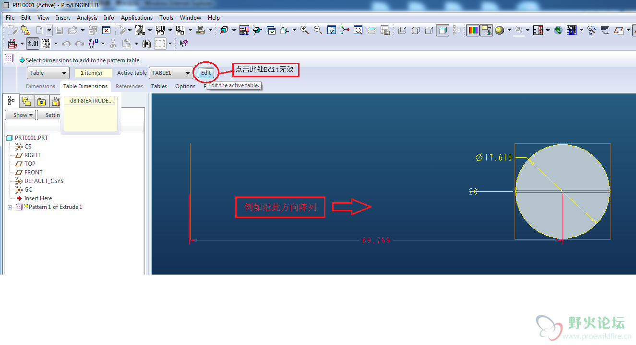Open the Applications menu
The height and width of the screenshot is (345, 636).
[137, 18]
